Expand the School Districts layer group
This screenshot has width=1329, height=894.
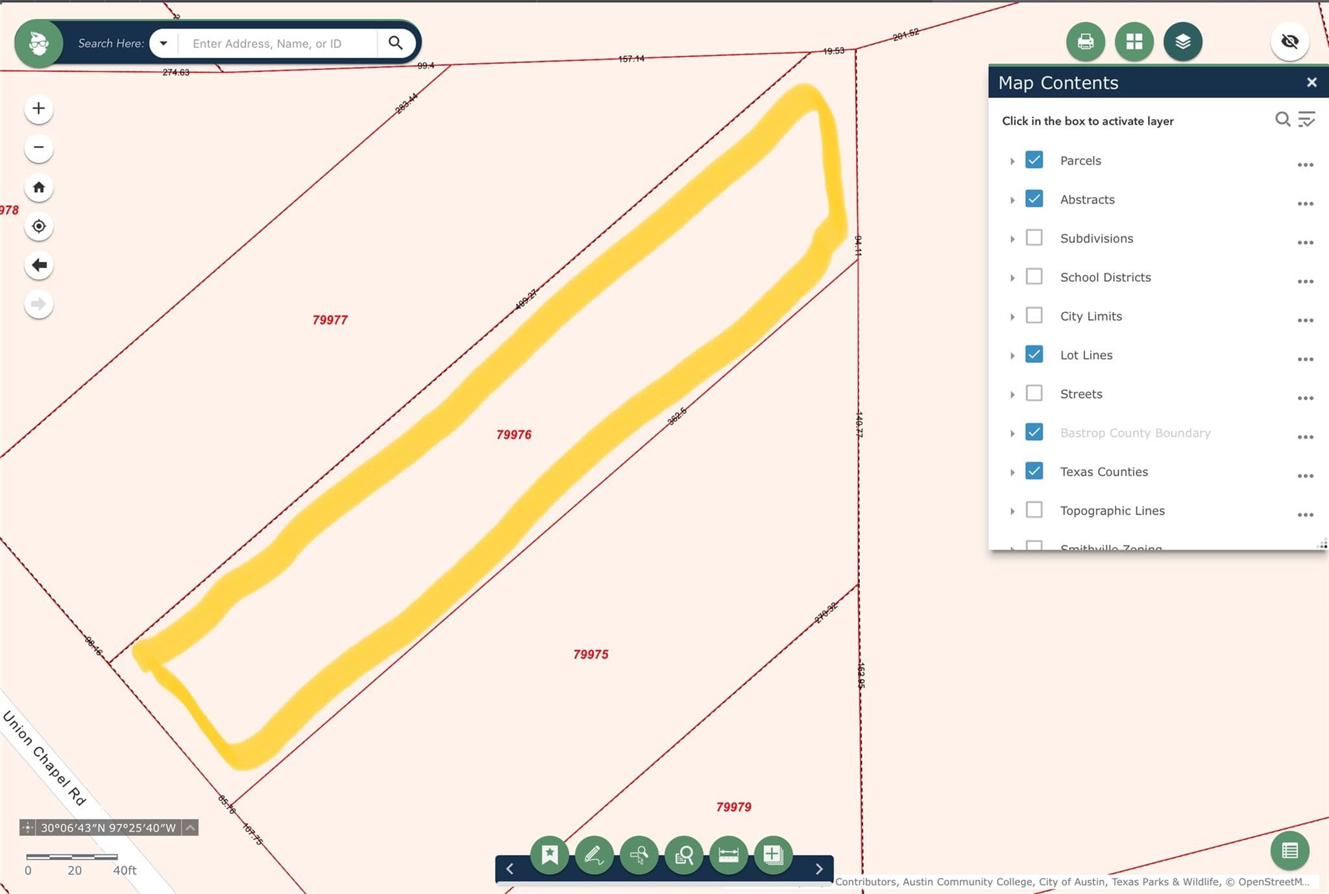point(1012,278)
